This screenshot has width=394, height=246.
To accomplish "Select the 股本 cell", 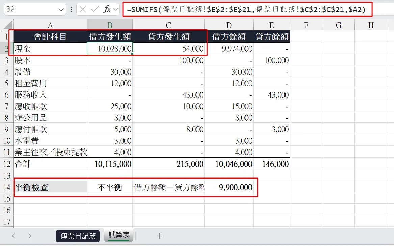I will [x=50, y=60].
